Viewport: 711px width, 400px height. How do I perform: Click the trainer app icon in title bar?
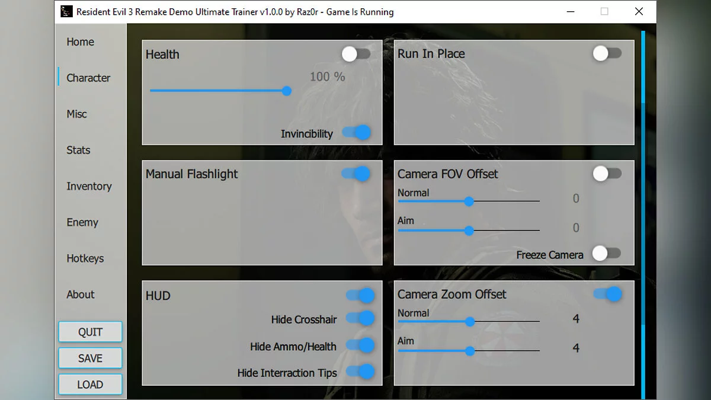pos(66,11)
